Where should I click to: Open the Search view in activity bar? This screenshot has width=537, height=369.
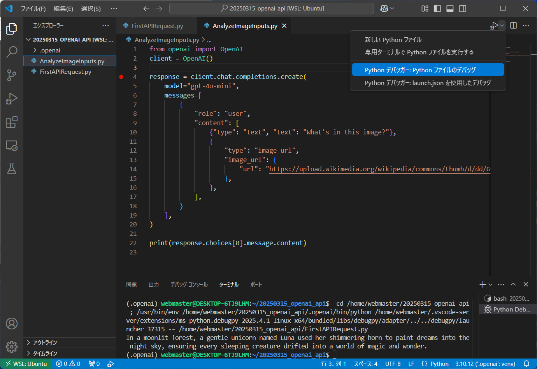pos(12,52)
